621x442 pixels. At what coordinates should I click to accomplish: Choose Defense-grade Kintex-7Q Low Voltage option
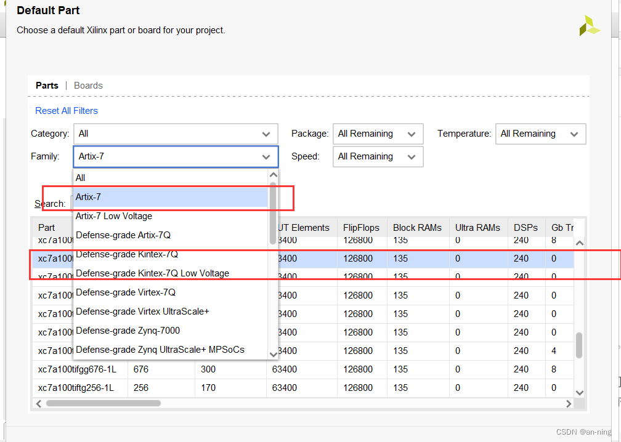click(x=171, y=273)
